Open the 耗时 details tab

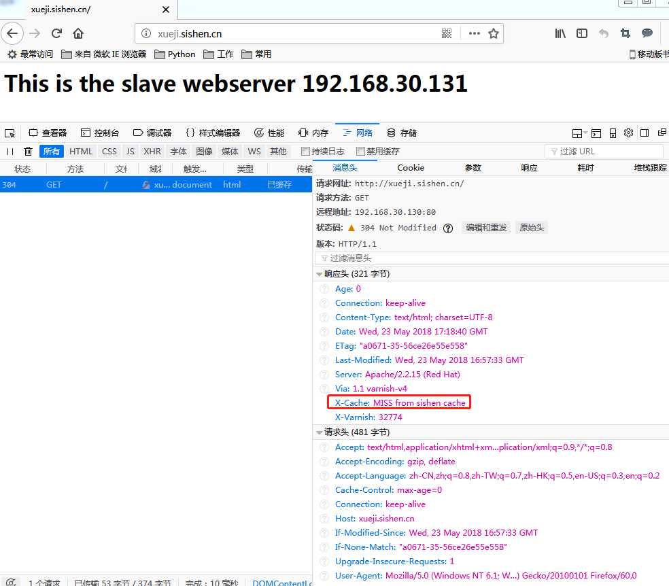(x=585, y=168)
